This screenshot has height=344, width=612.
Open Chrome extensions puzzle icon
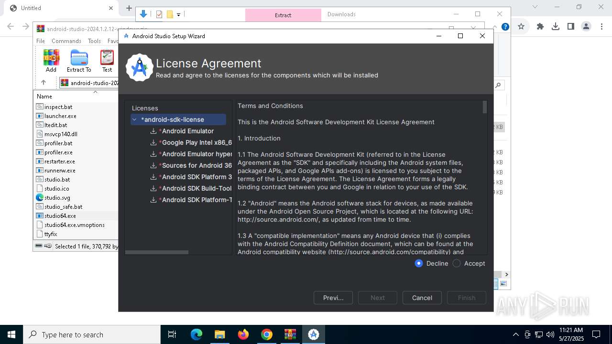[540, 27]
